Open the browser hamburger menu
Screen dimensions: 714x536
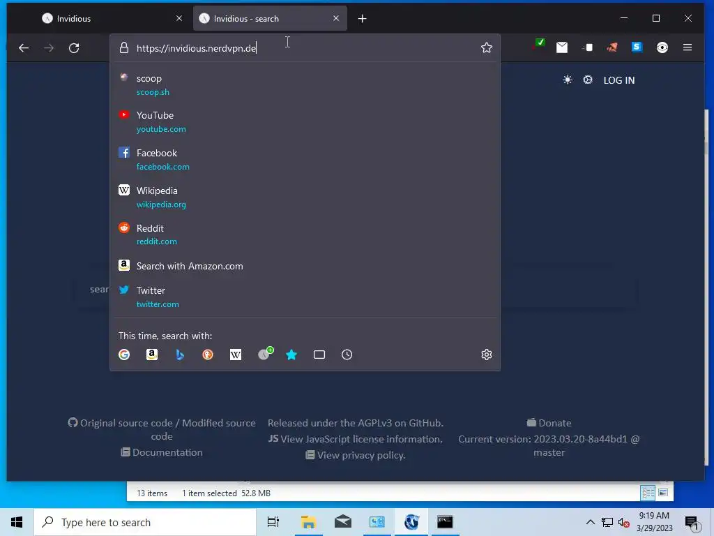click(688, 47)
